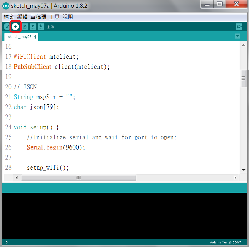The height and width of the screenshot is (247, 249).
Task: Click on line 17 WiFiClient mtclient
Action: (46, 57)
